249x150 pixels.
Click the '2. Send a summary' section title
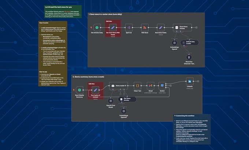89,77
